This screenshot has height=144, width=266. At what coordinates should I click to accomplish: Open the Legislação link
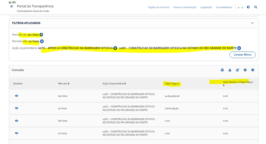pyautogui.click(x=206, y=7)
